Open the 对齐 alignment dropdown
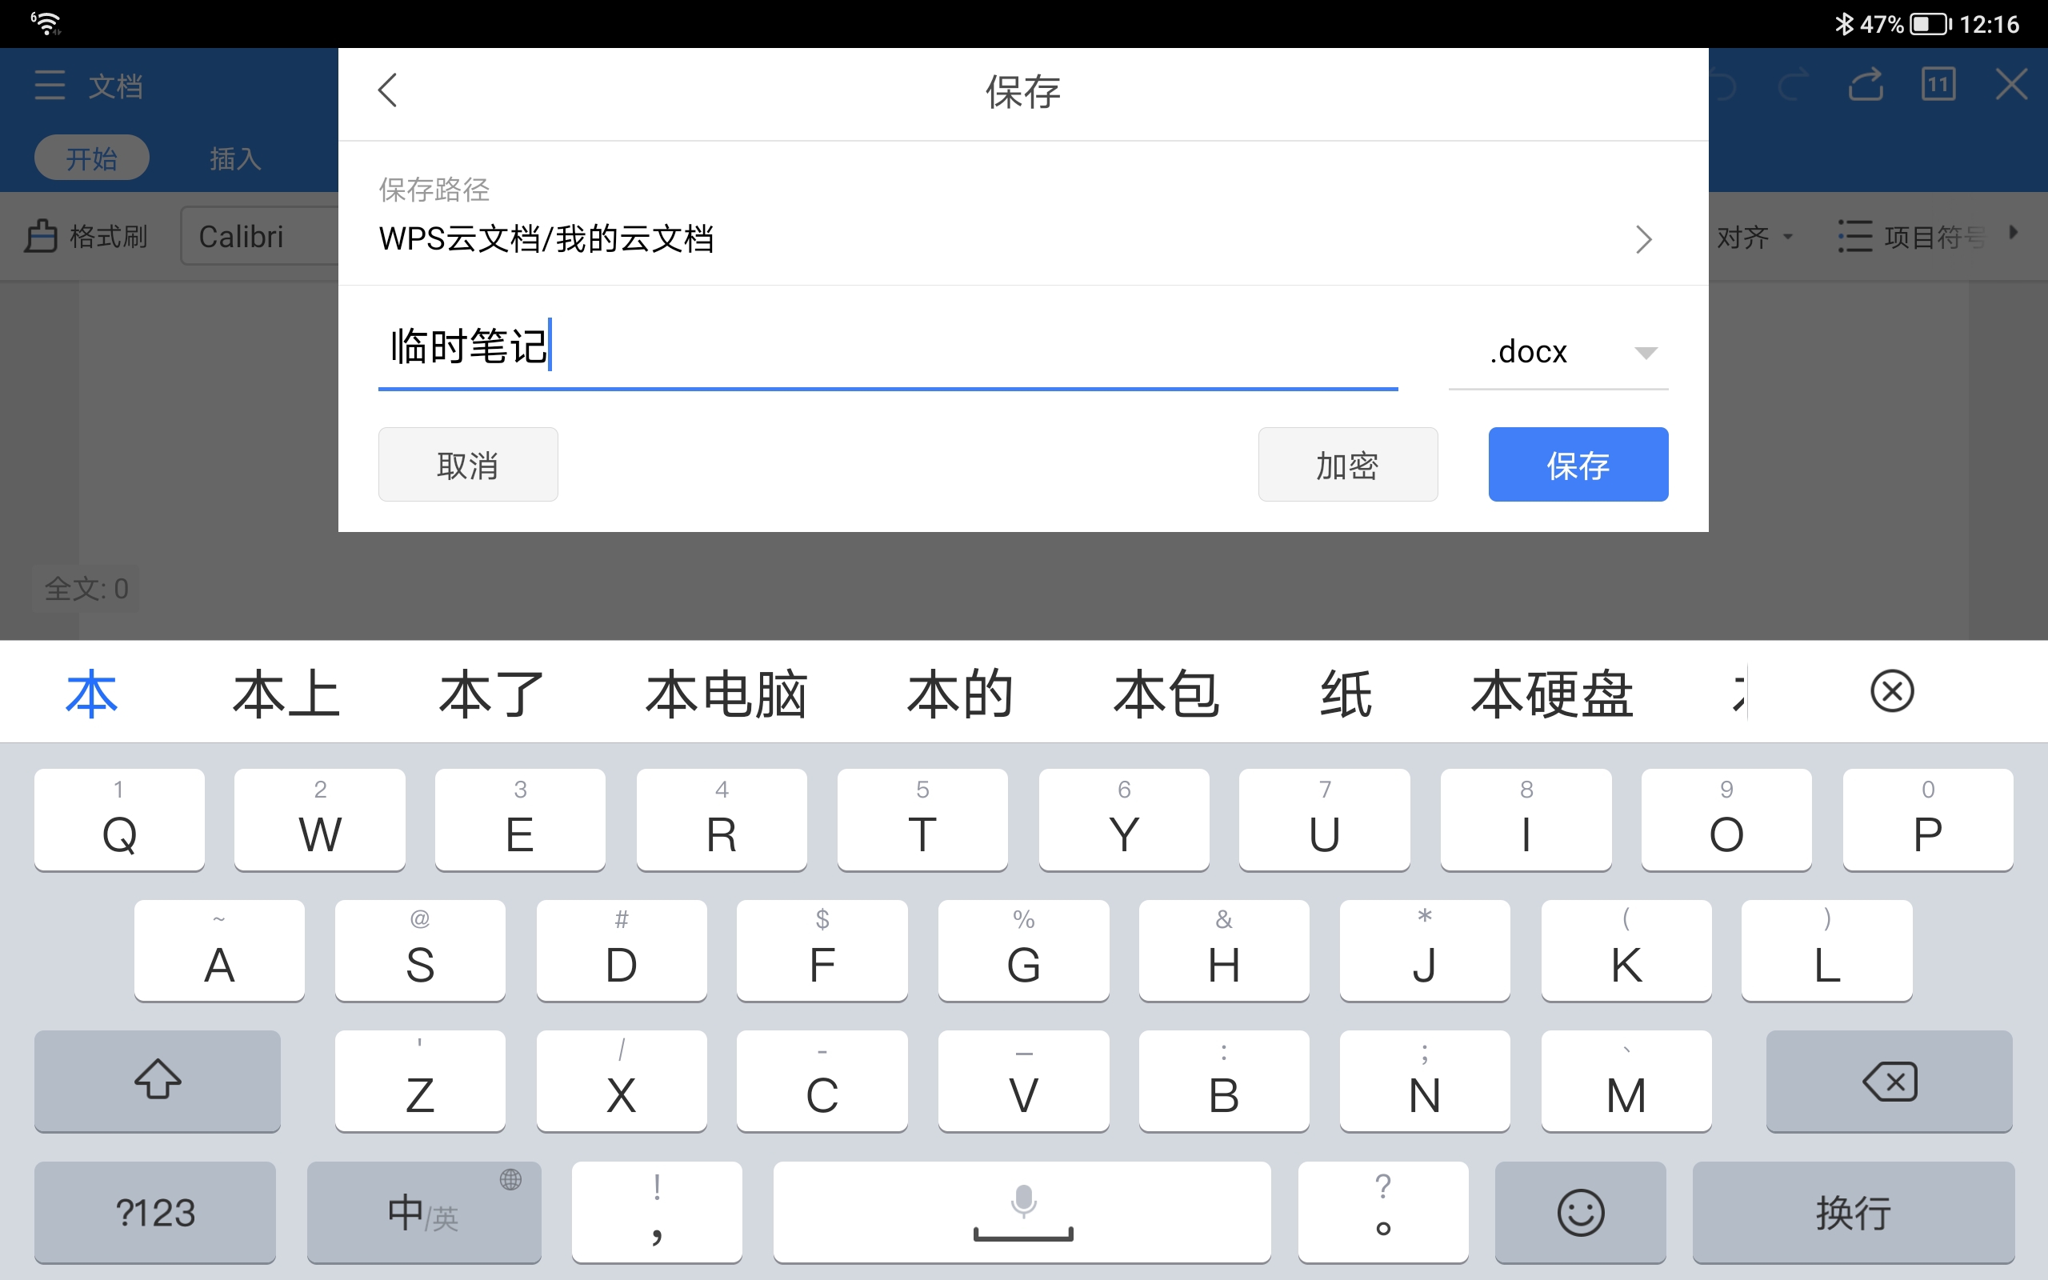Screen dimensions: 2048x1280 1755,237
